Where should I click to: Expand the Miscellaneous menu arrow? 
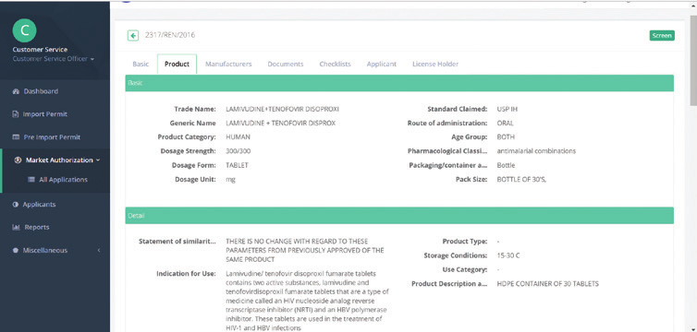coord(99,251)
